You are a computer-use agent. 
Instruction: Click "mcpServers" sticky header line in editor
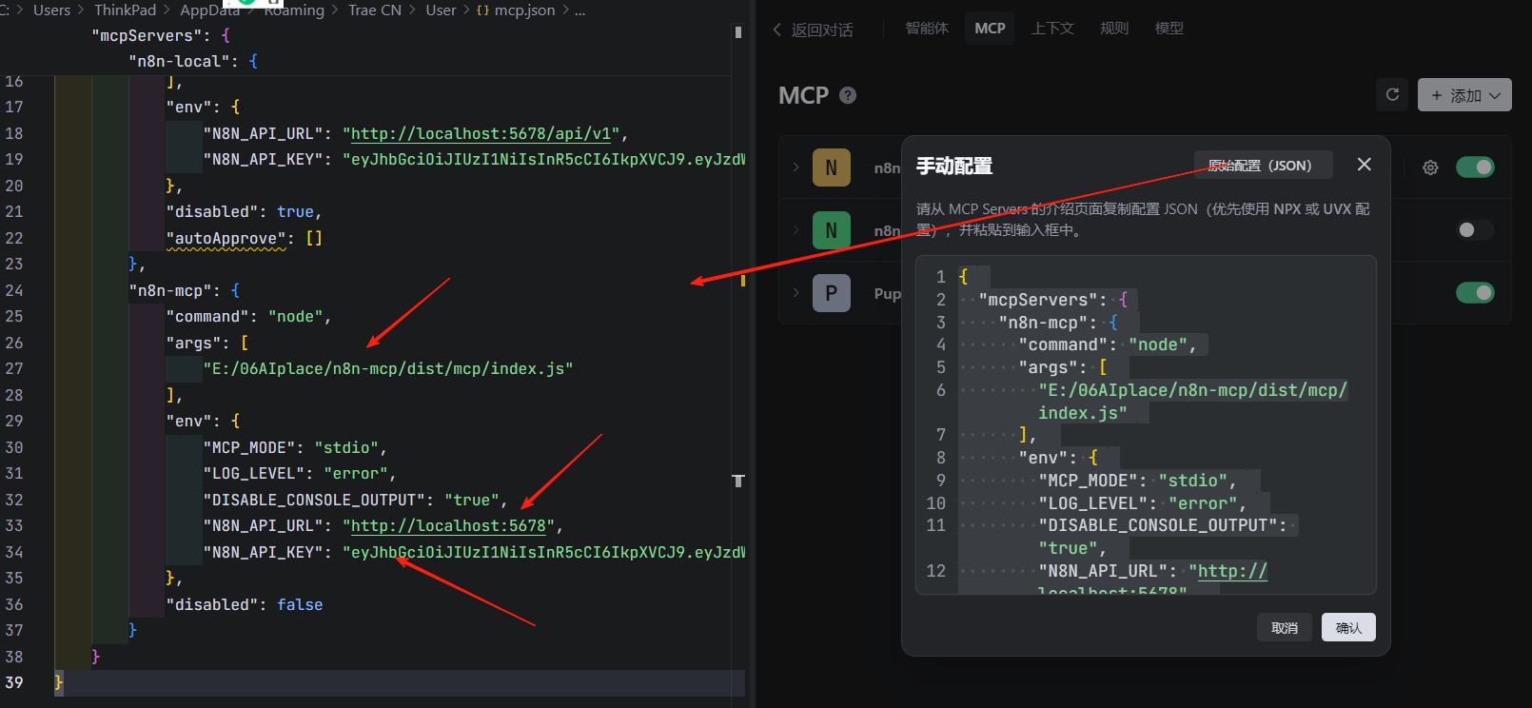[161, 35]
